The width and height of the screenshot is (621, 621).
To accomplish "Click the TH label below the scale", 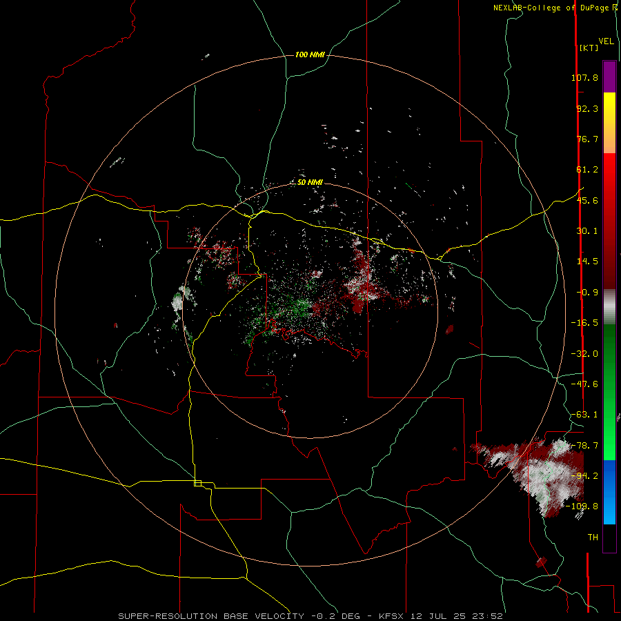I will pos(593,538).
